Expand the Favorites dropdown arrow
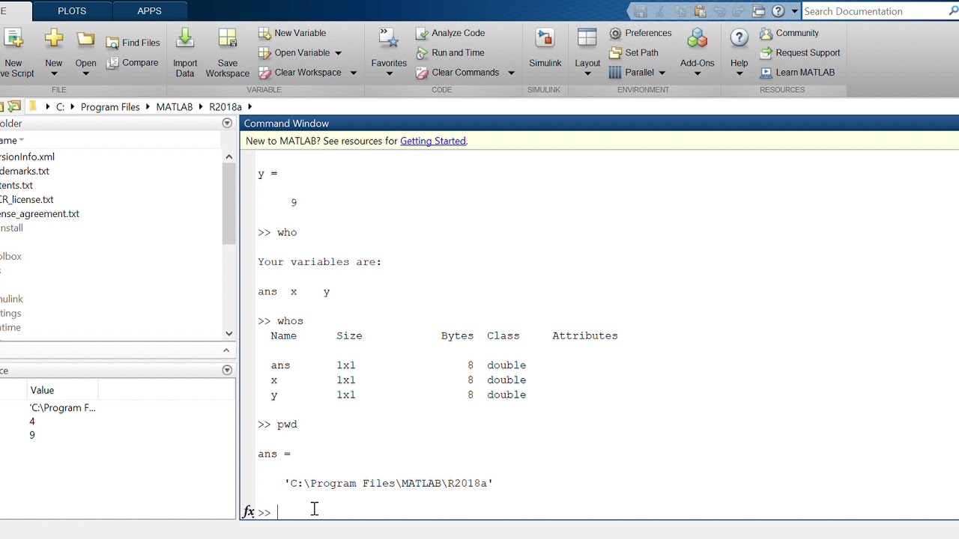The height and width of the screenshot is (539, 959). [x=389, y=73]
